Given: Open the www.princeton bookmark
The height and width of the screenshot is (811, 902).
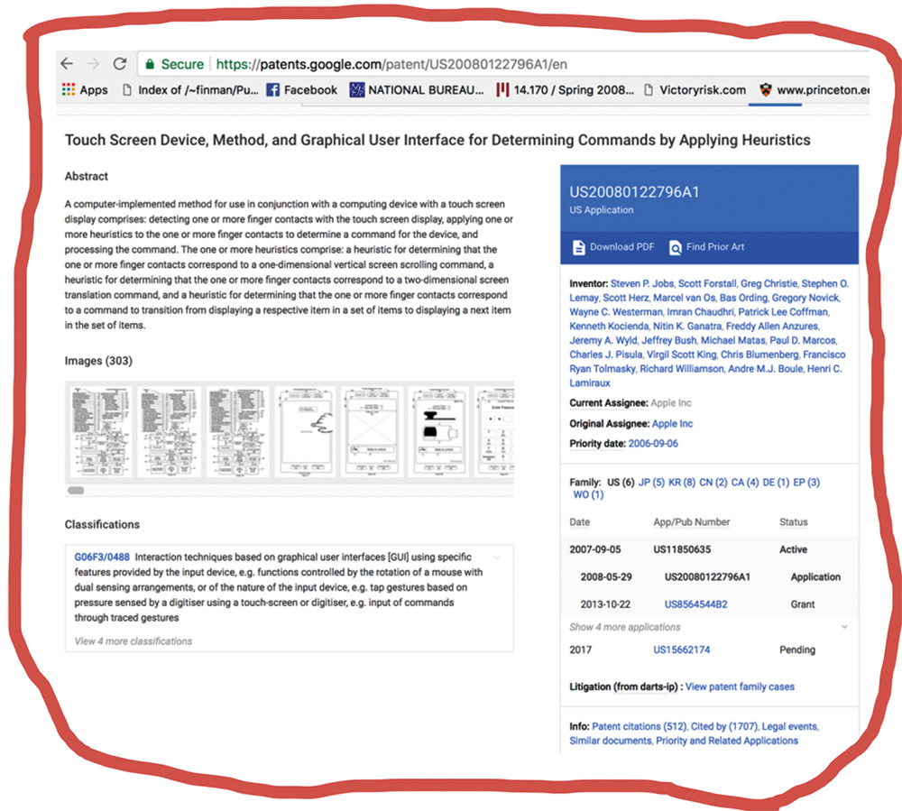Looking at the screenshot, I should click(x=814, y=89).
